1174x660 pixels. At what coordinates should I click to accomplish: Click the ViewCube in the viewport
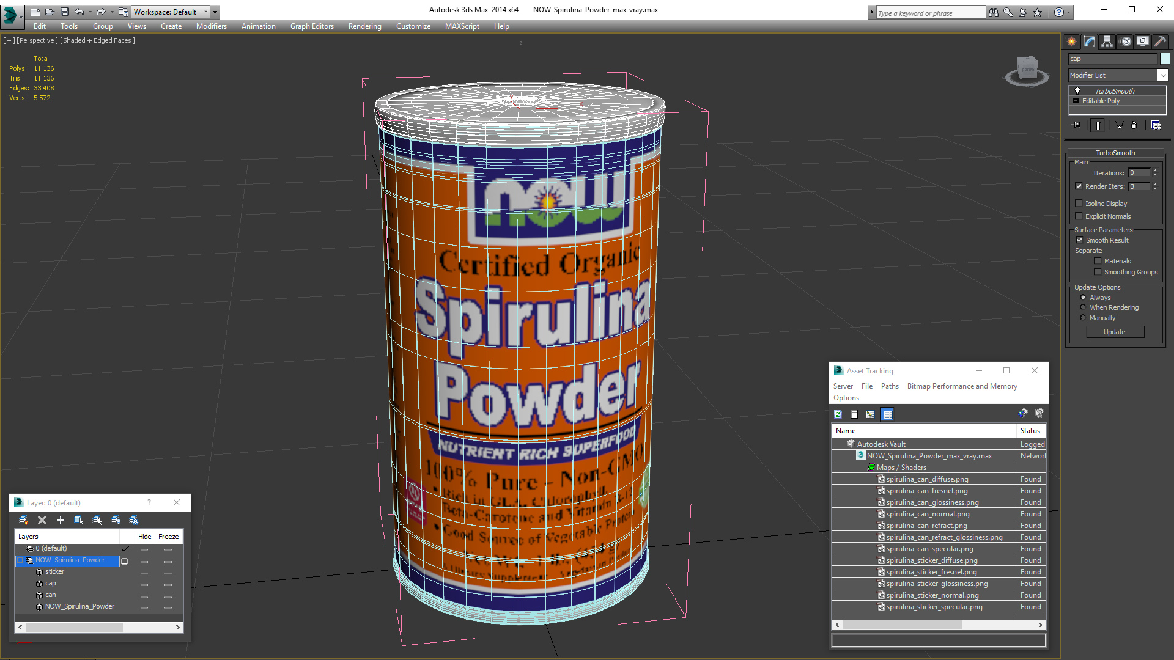(1027, 70)
